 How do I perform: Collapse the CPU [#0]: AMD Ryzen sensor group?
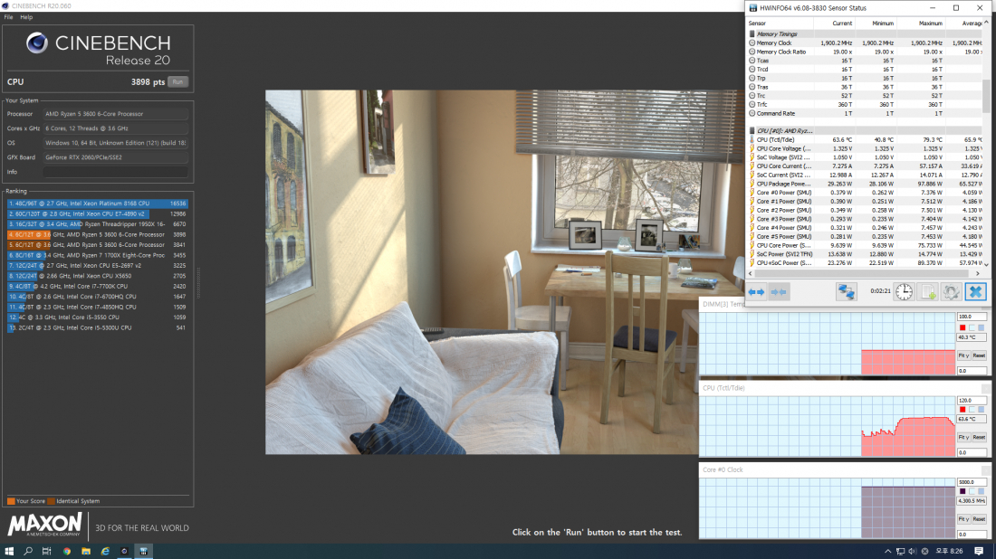pyautogui.click(x=752, y=131)
